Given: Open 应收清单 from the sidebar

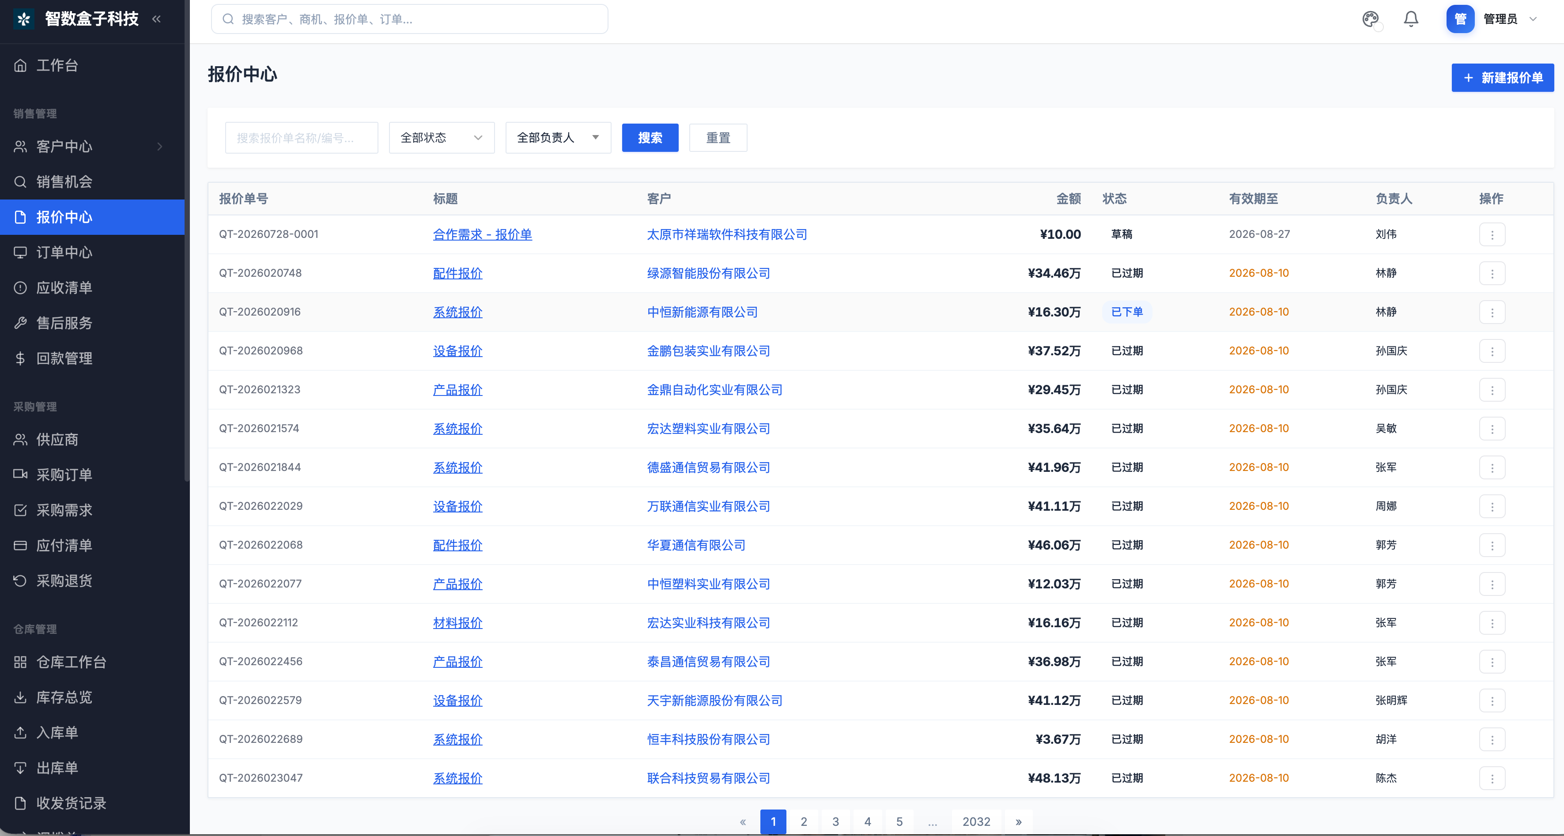Looking at the screenshot, I should 92,288.
